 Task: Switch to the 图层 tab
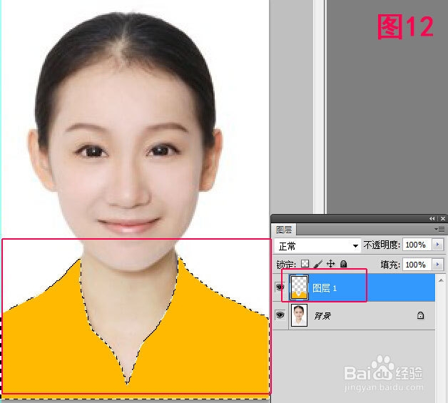tap(284, 230)
